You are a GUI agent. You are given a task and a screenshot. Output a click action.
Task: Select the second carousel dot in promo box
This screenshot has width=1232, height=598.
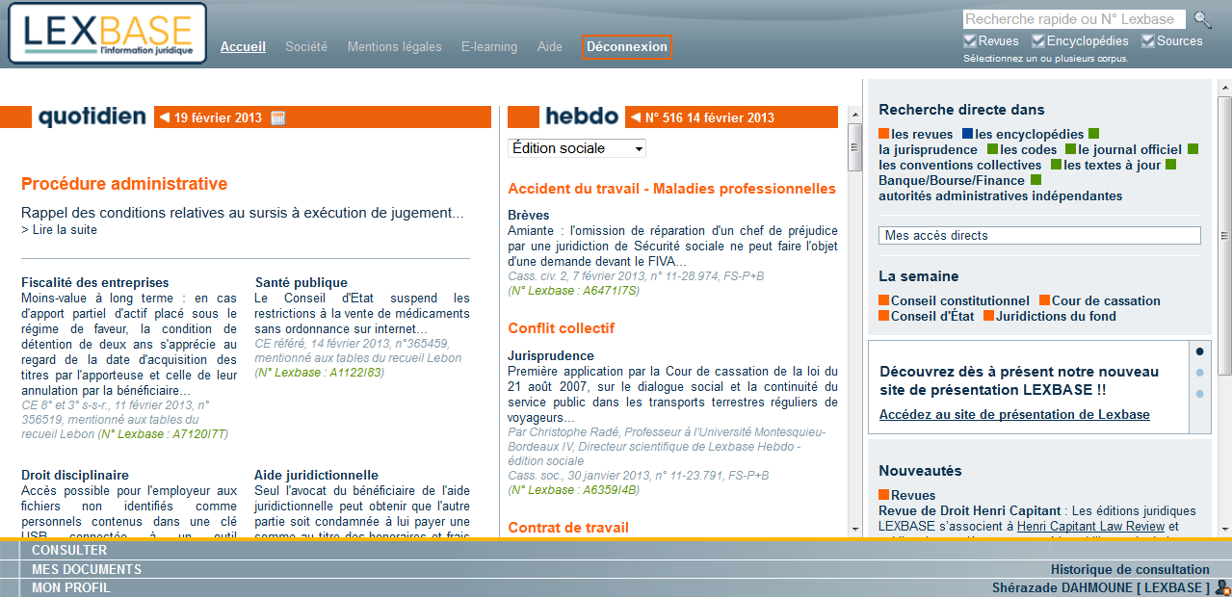1199,373
